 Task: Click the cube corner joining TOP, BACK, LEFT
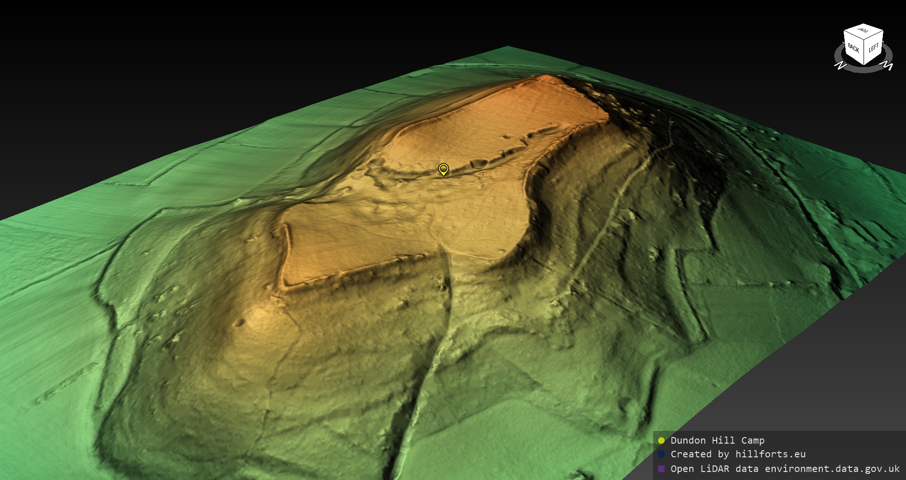coord(864,41)
